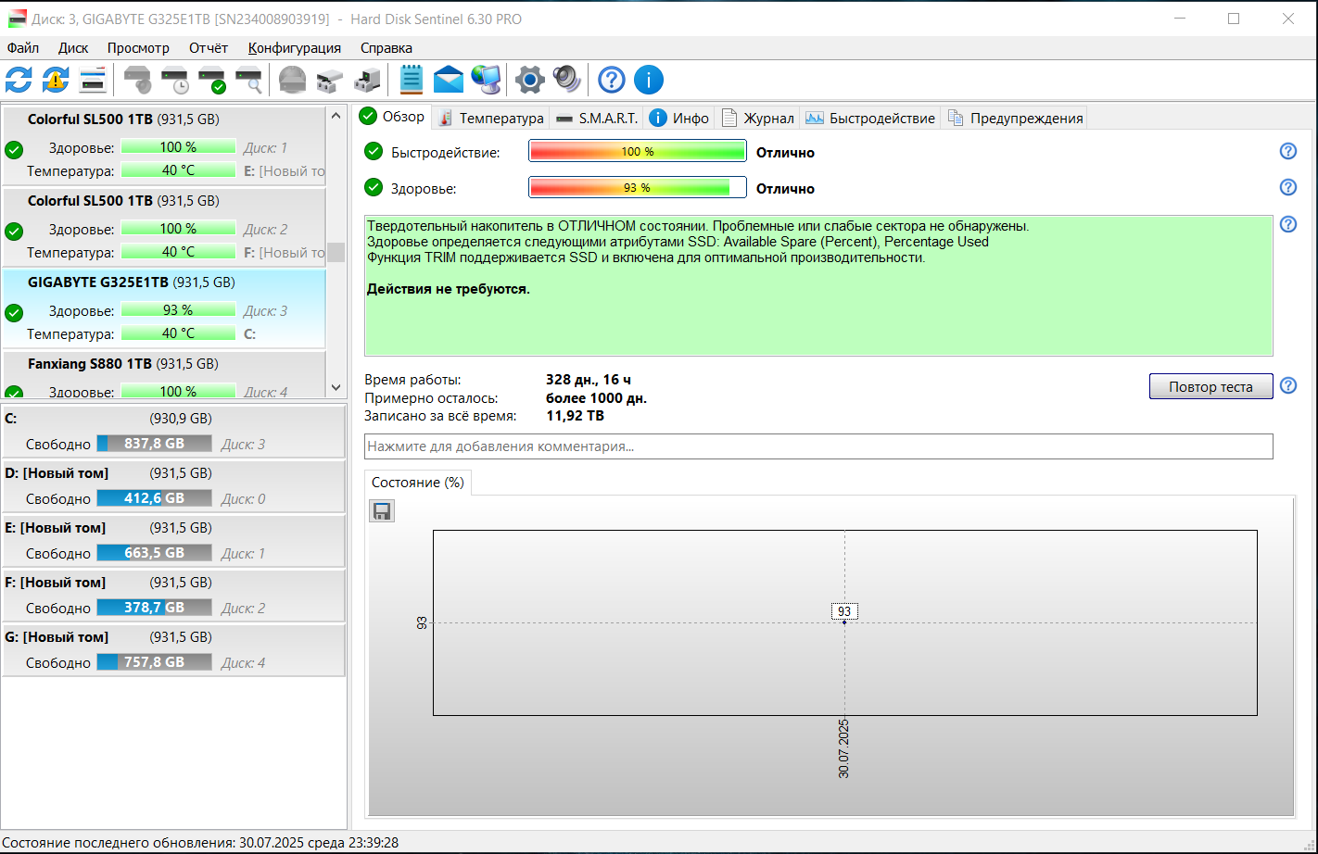Click the Hard Disk Sentinel title bar icon
This screenshot has width=1318, height=854.
pyautogui.click(x=17, y=19)
